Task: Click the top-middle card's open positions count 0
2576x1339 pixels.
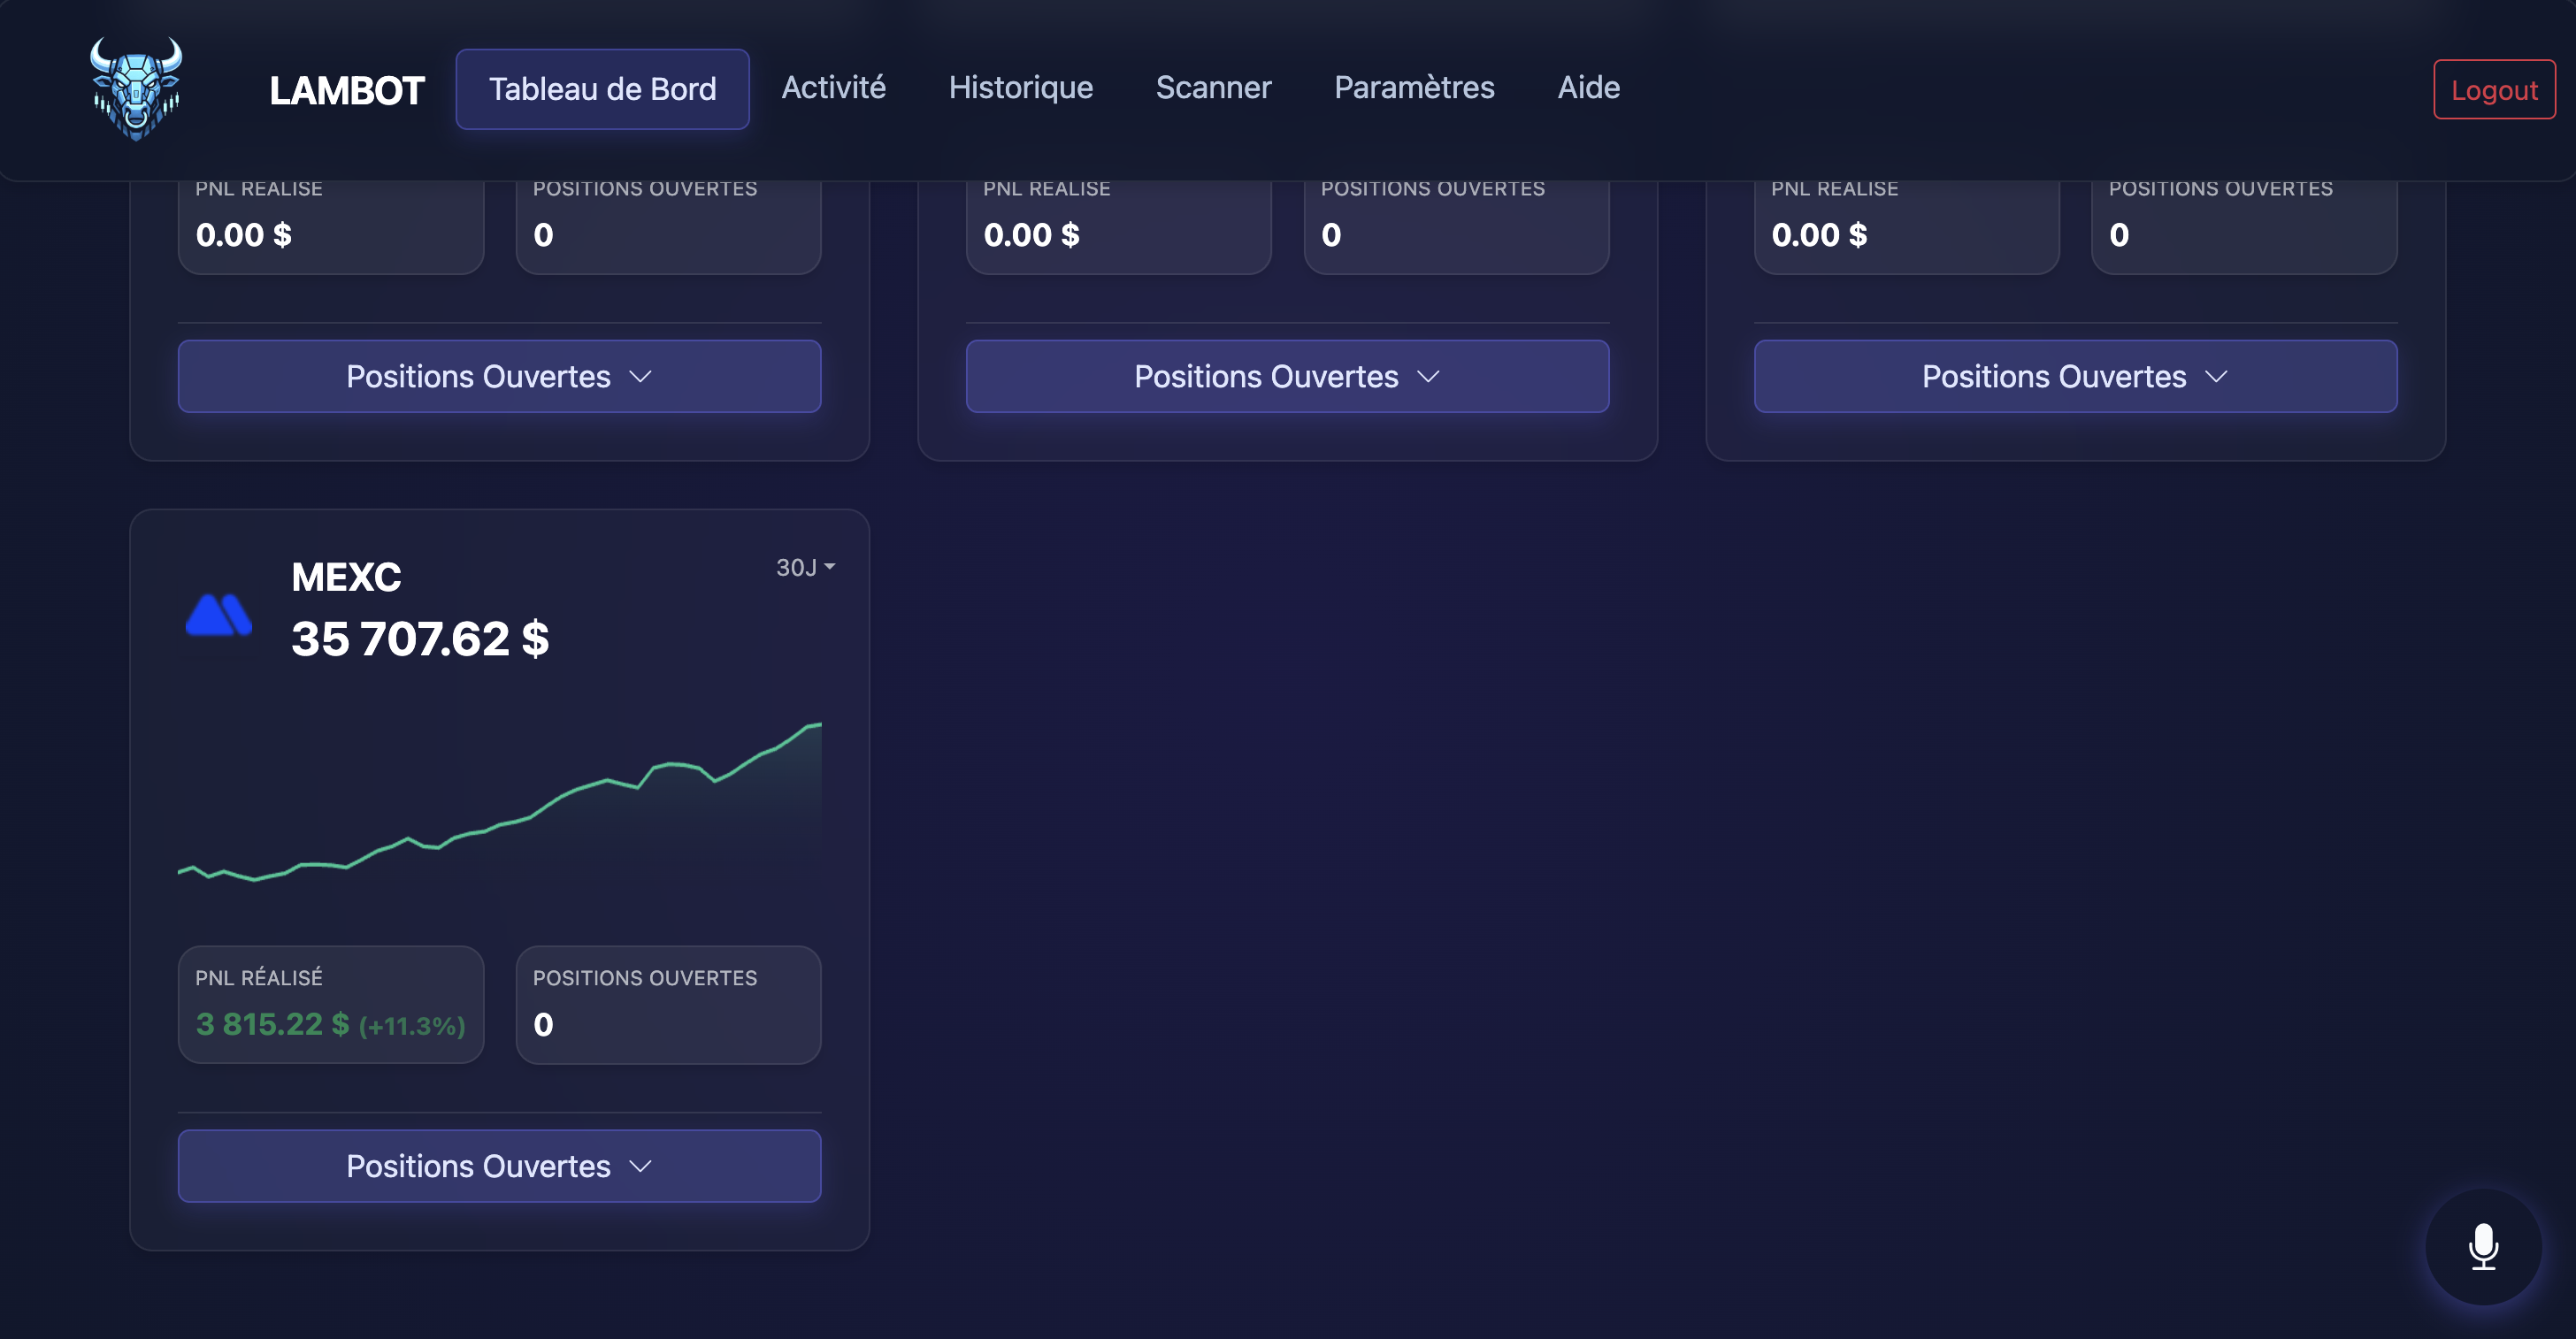Action: tap(1331, 235)
